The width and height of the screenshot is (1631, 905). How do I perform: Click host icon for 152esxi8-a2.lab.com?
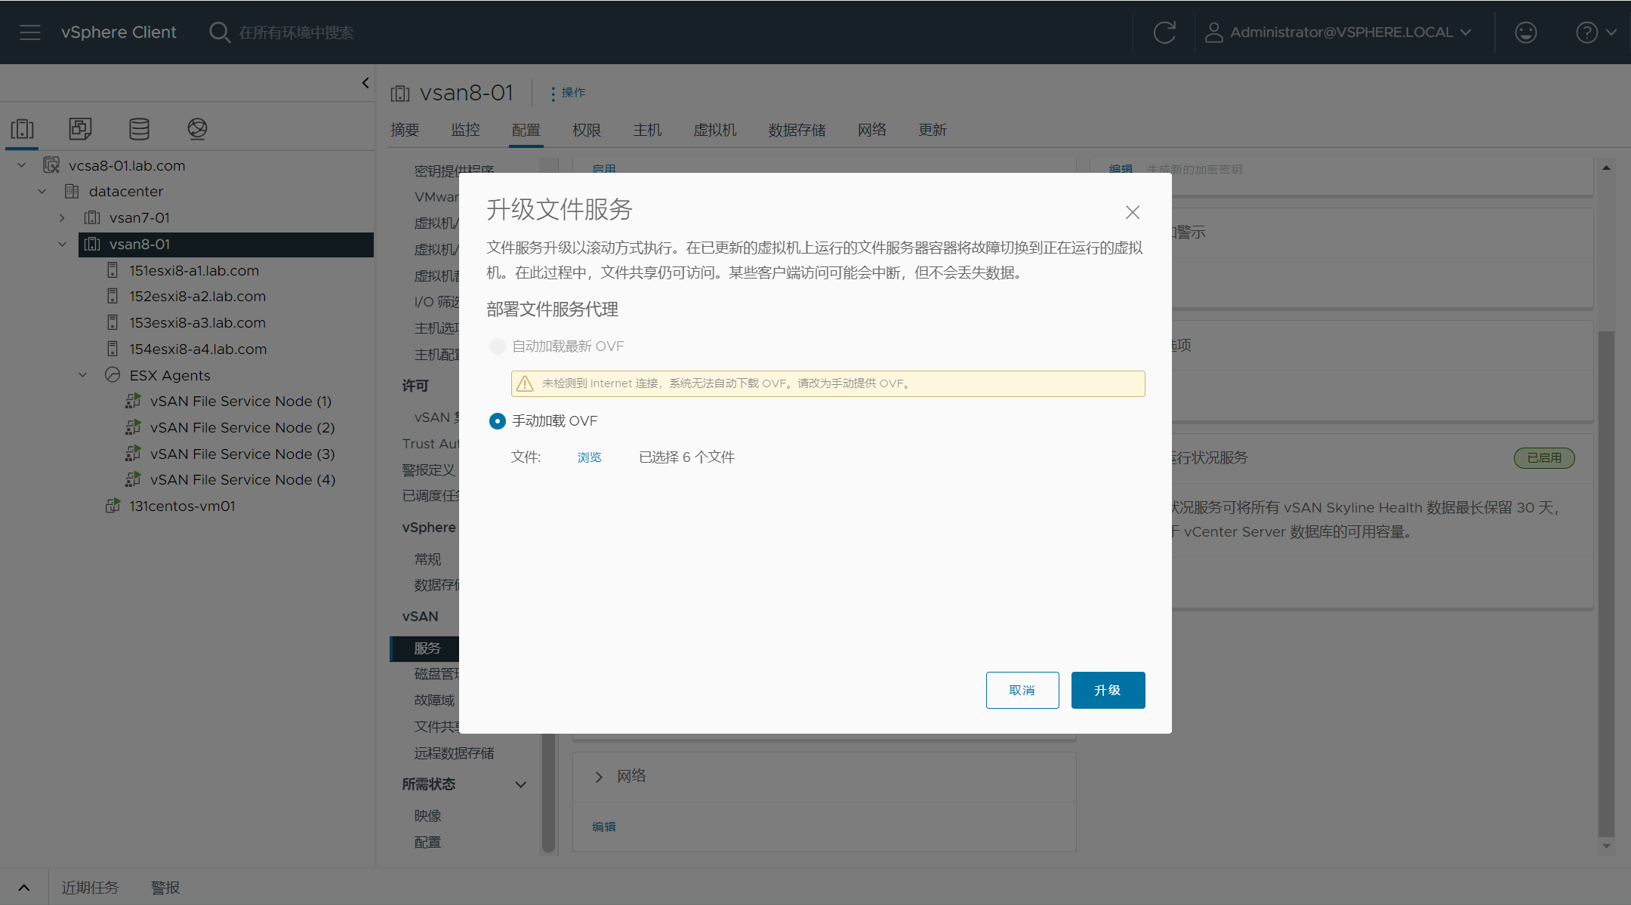click(113, 296)
